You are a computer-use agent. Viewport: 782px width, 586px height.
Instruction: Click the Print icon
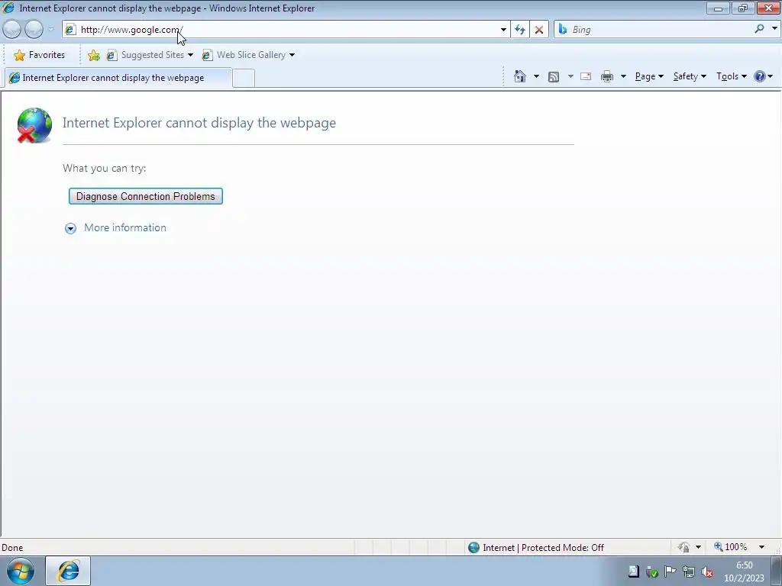pos(607,76)
